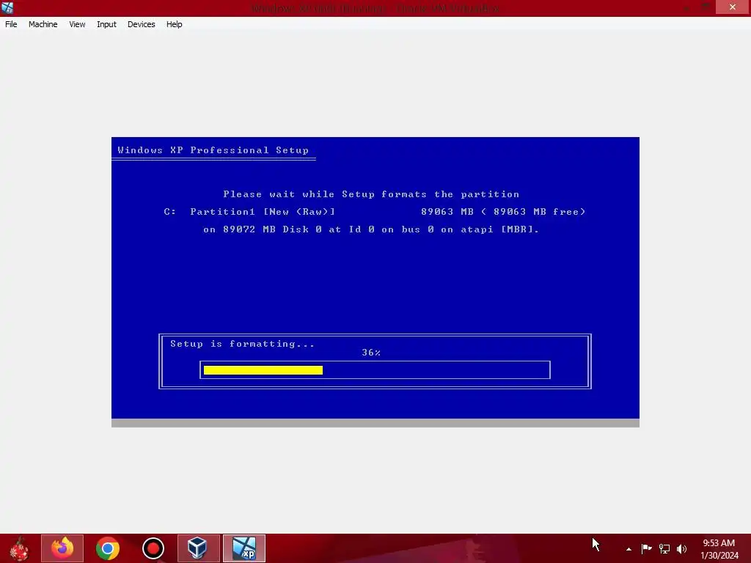Click the 36% progress text

click(371, 353)
